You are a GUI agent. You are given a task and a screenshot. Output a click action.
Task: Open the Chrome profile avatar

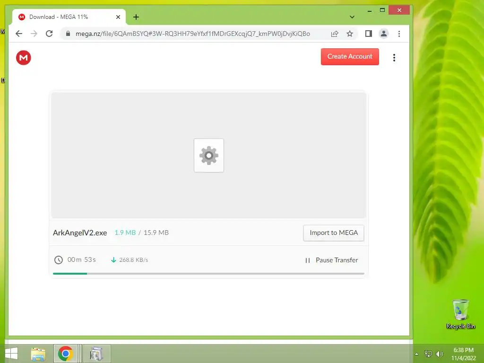384,34
